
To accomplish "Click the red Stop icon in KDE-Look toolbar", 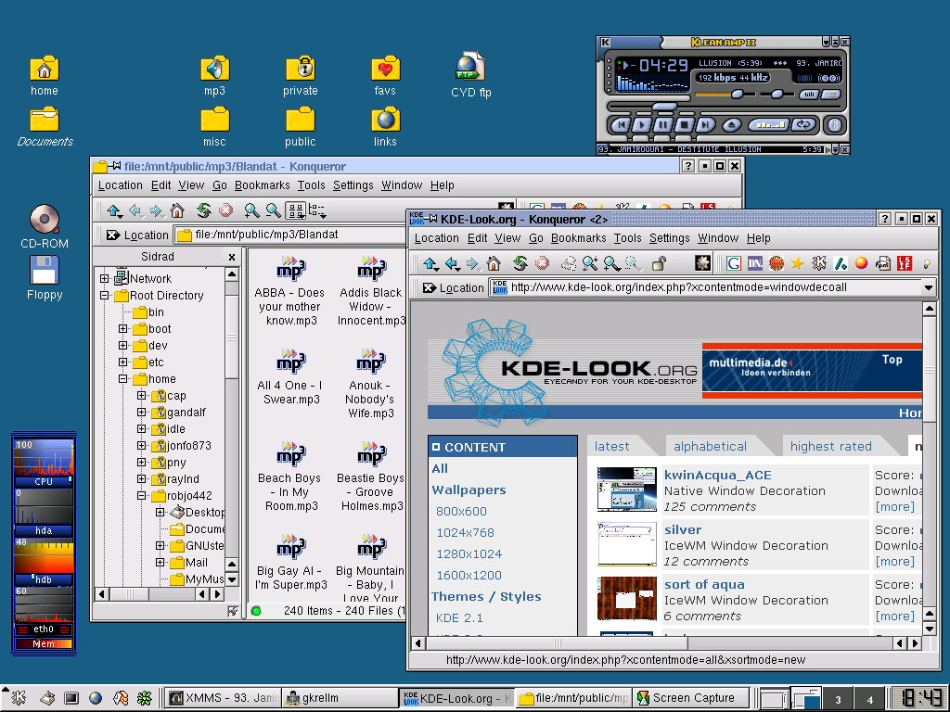I will [x=542, y=263].
